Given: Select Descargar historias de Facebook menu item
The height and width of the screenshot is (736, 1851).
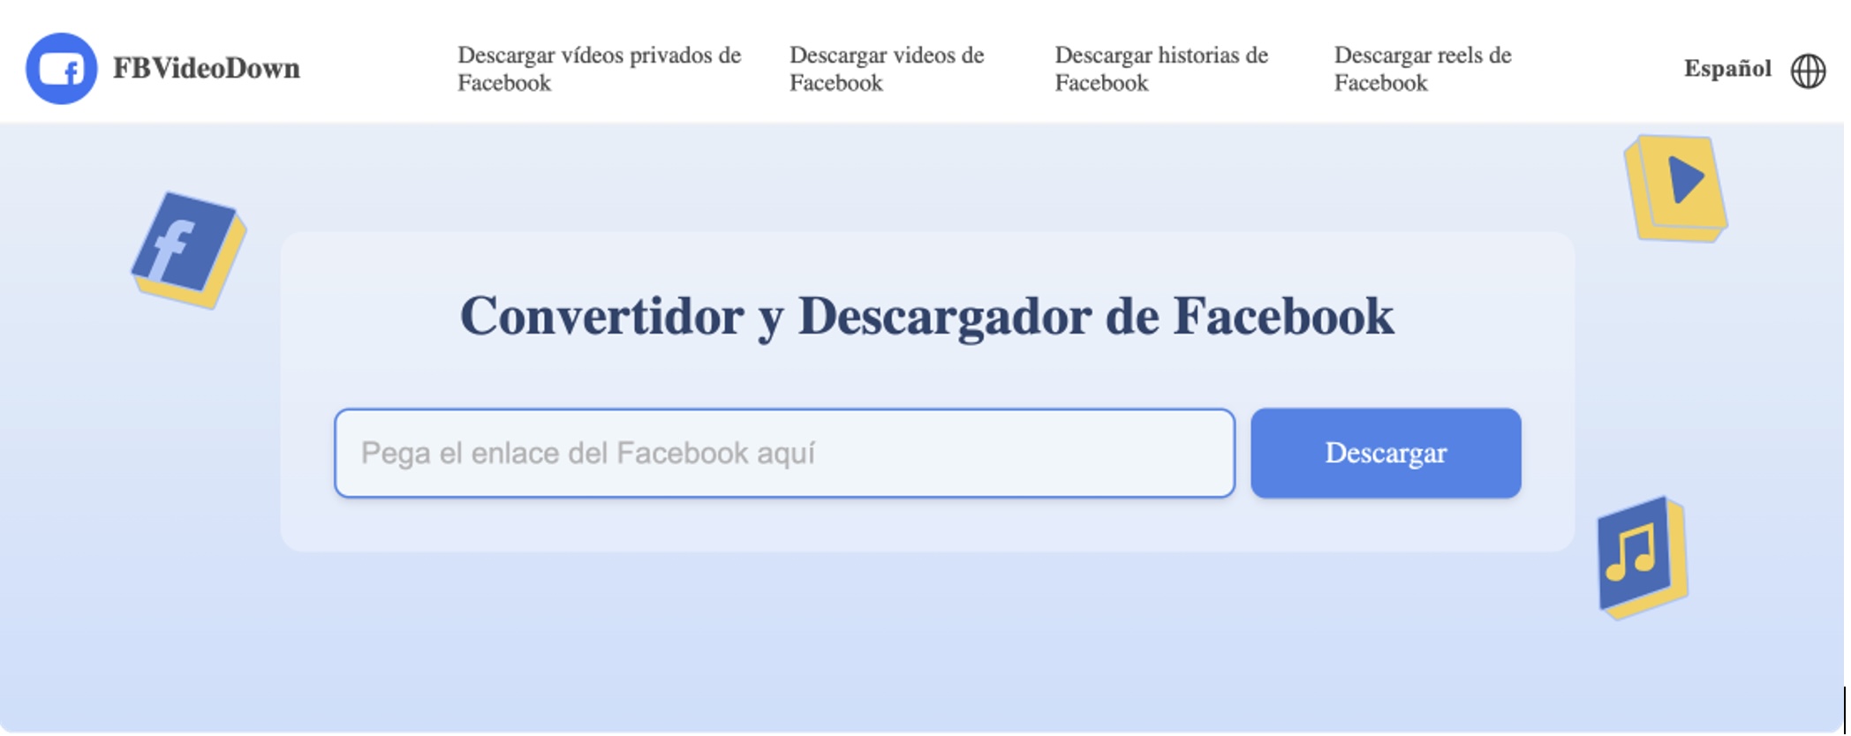Looking at the screenshot, I should 1161,69.
